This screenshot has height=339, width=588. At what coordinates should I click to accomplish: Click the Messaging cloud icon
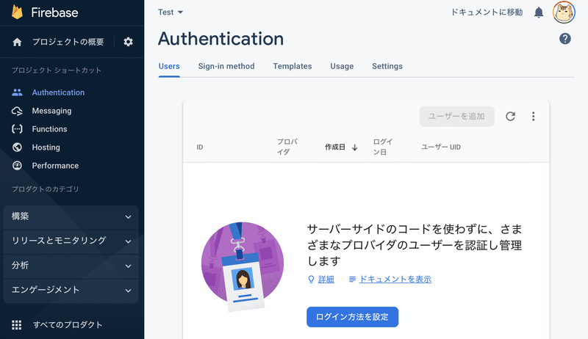click(x=17, y=111)
